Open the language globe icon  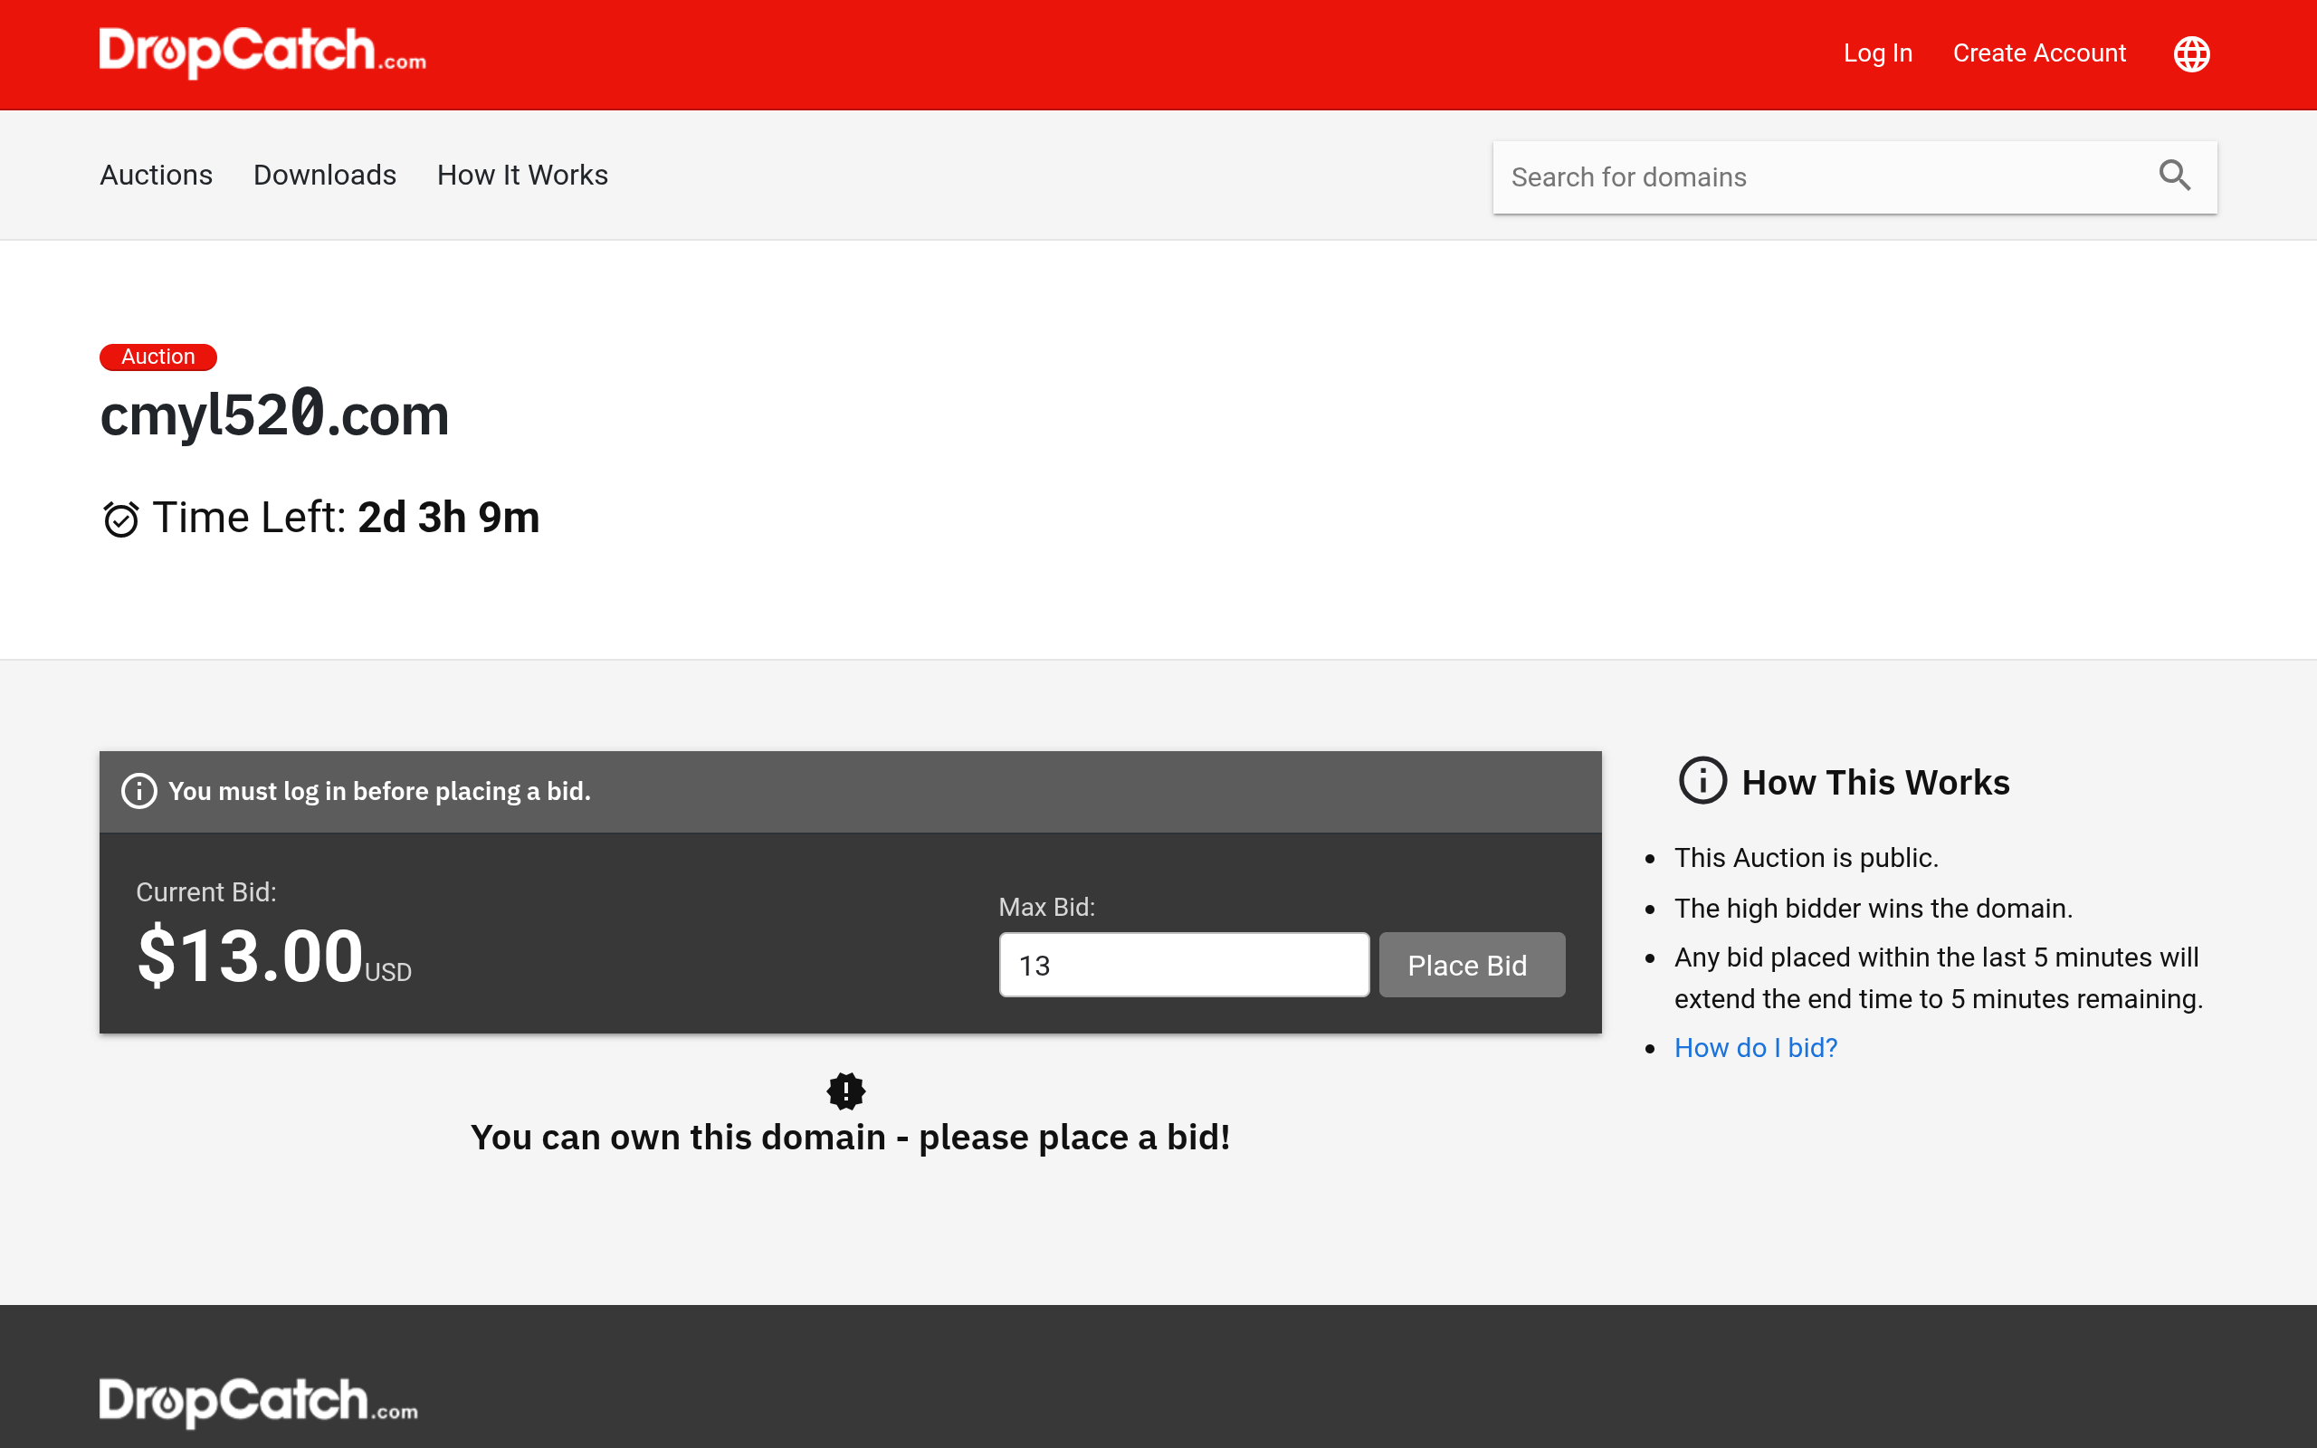(2190, 53)
